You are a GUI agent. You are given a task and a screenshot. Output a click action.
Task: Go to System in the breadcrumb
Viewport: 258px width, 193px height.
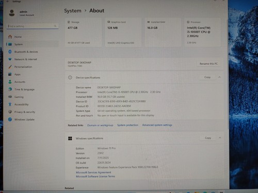pyautogui.click(x=73, y=11)
